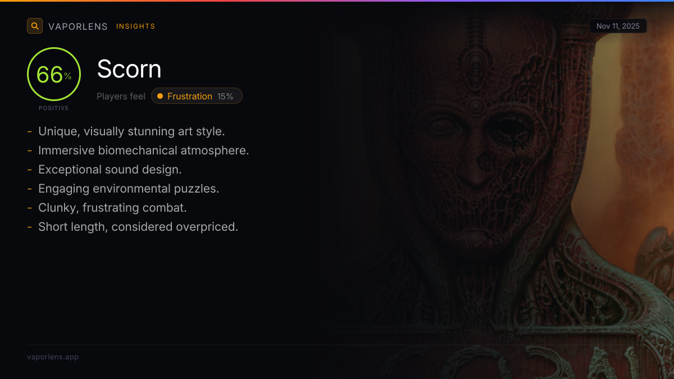Image resolution: width=674 pixels, height=379 pixels.
Task: Click the Scorn game title
Action: [x=129, y=69]
